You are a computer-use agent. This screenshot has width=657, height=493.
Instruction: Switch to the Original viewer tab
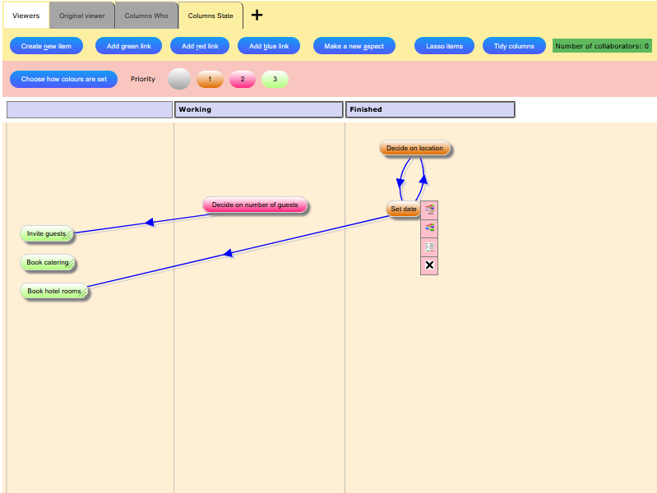[x=81, y=16]
